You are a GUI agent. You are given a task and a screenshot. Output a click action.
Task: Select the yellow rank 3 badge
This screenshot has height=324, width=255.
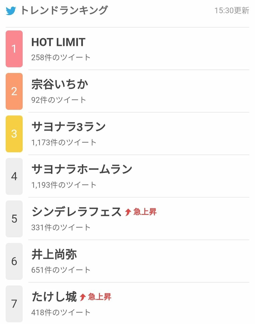tap(14, 134)
